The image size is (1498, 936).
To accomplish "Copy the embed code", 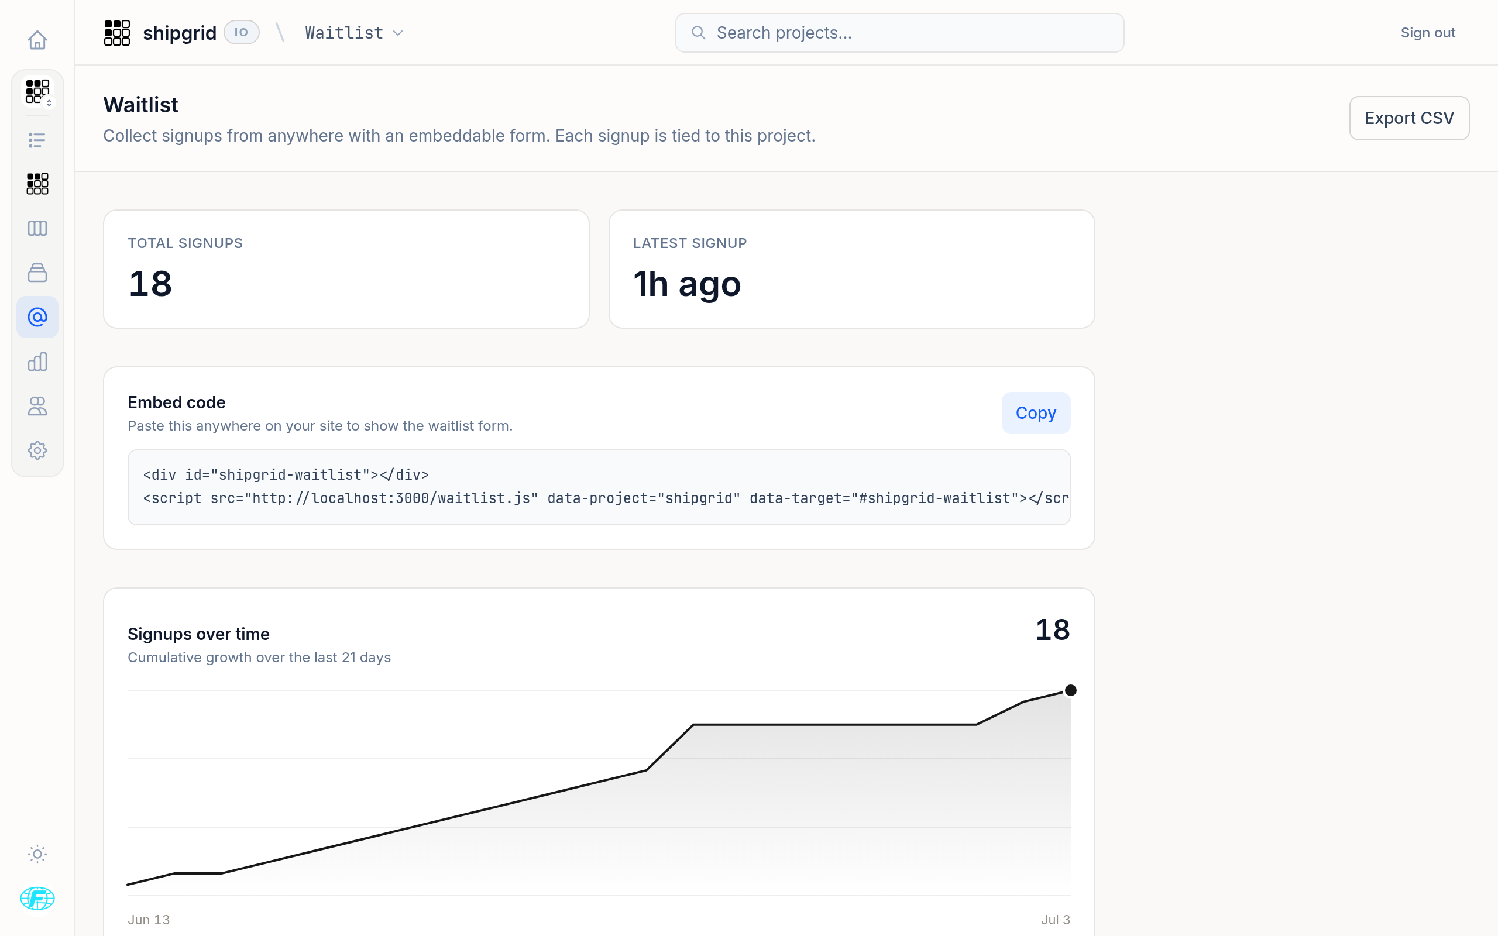I will point(1036,413).
